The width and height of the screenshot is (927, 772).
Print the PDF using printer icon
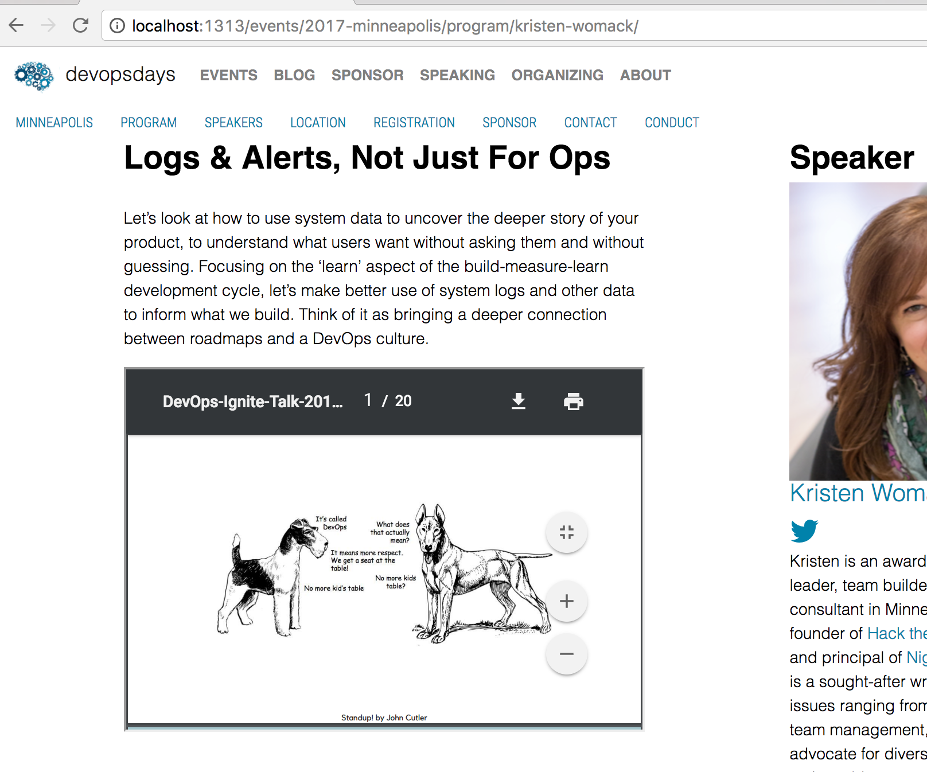point(573,401)
